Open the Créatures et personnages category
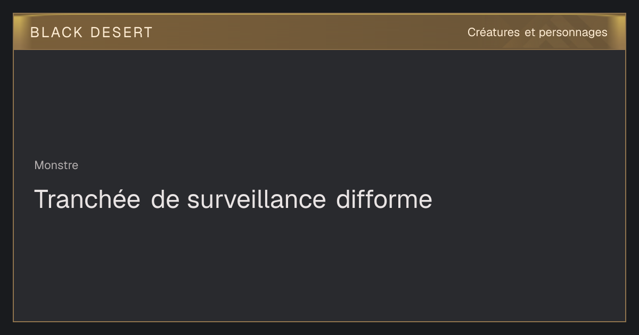Screen dimensions: 639x335 pos(537,32)
